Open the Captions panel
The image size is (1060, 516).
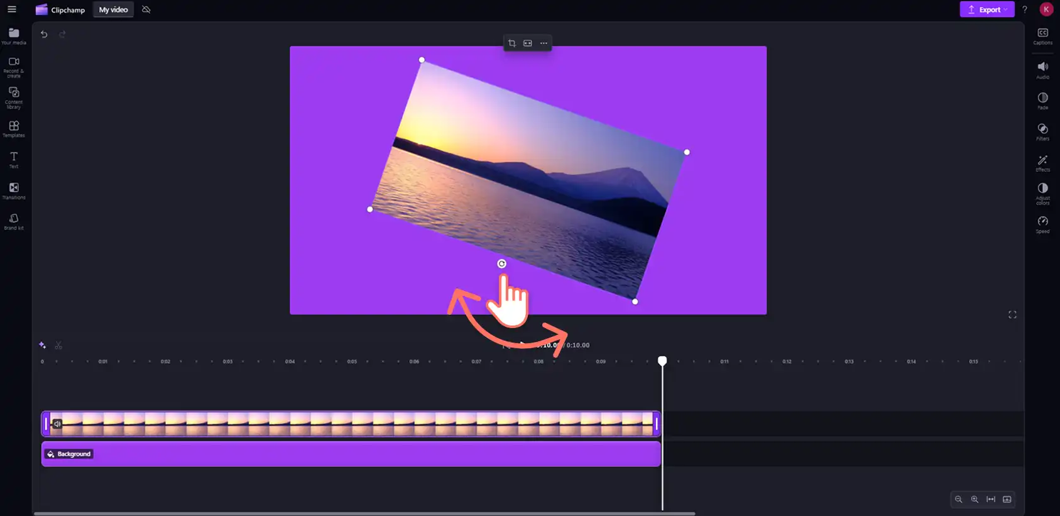pos(1042,36)
